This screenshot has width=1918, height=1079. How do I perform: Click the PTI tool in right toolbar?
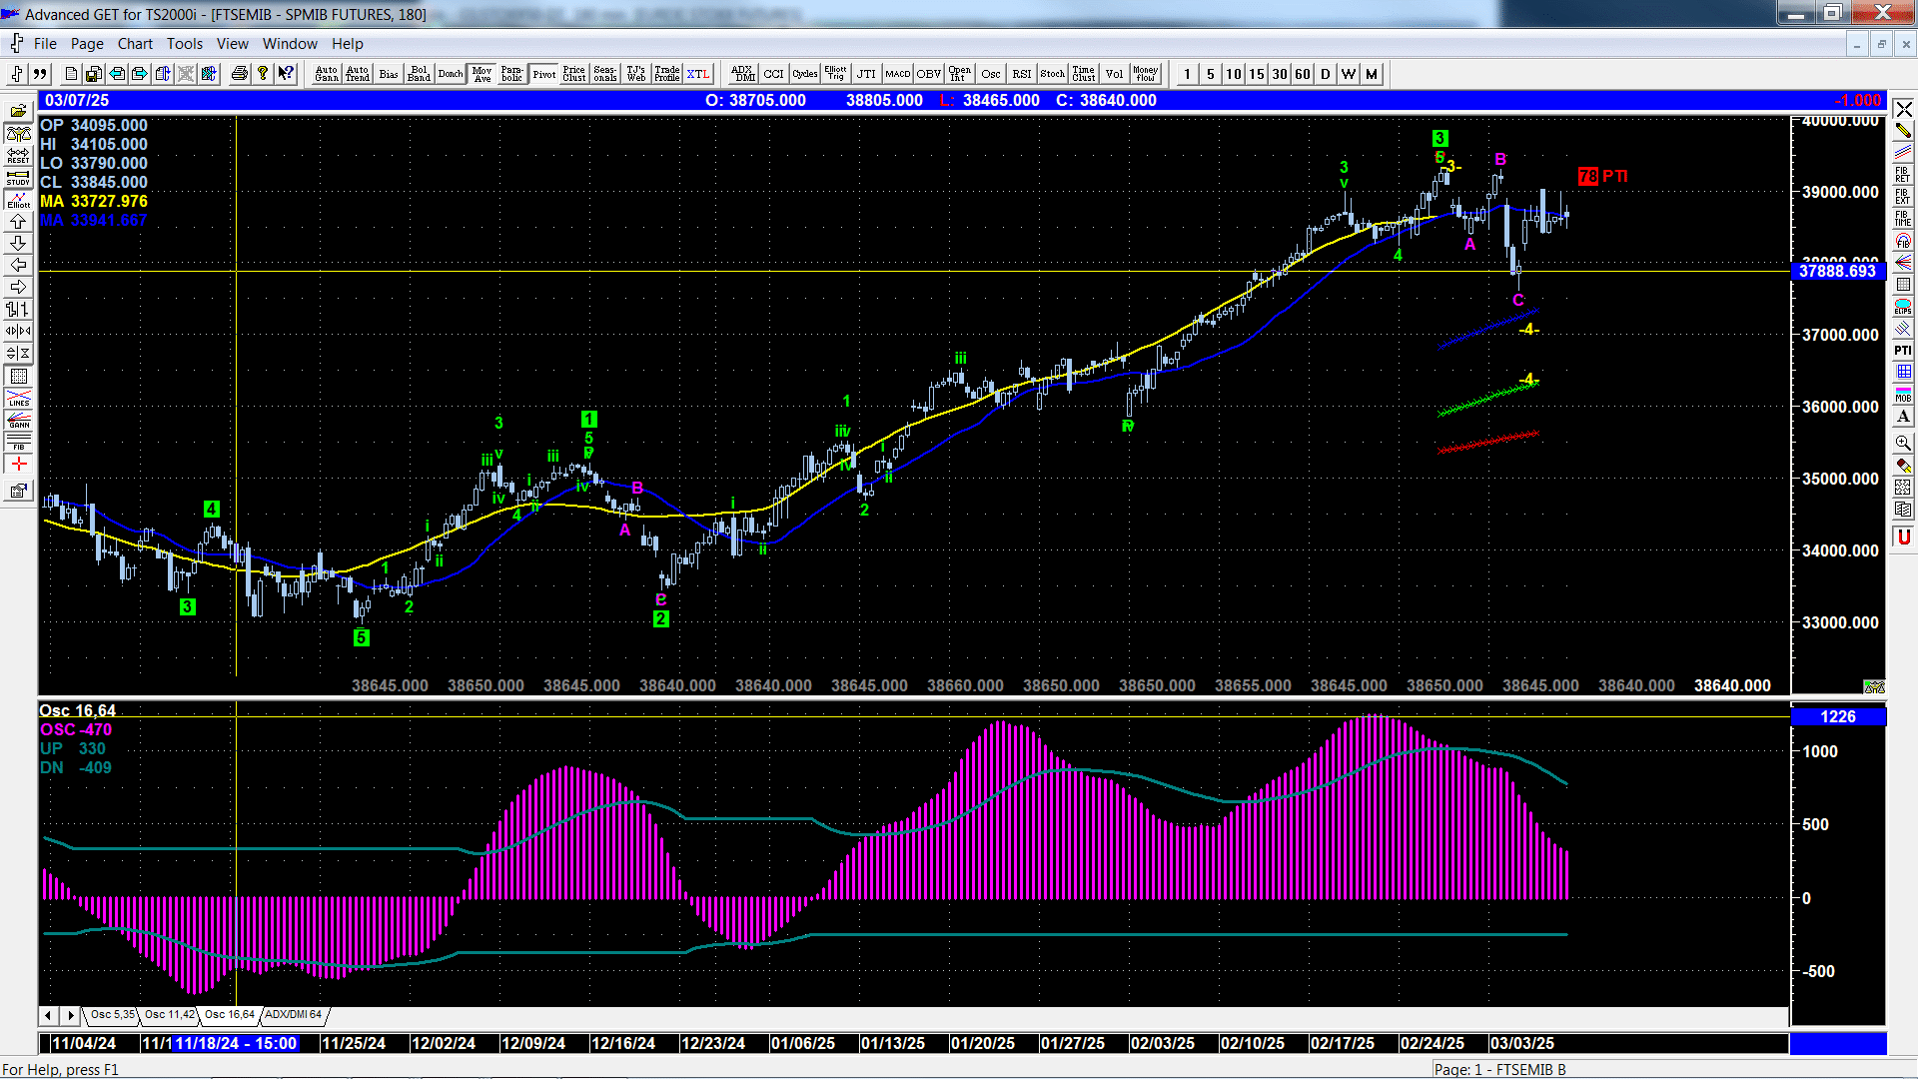(1903, 350)
